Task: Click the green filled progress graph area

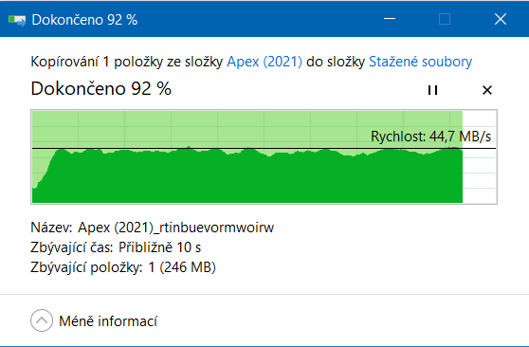Action: click(247, 175)
